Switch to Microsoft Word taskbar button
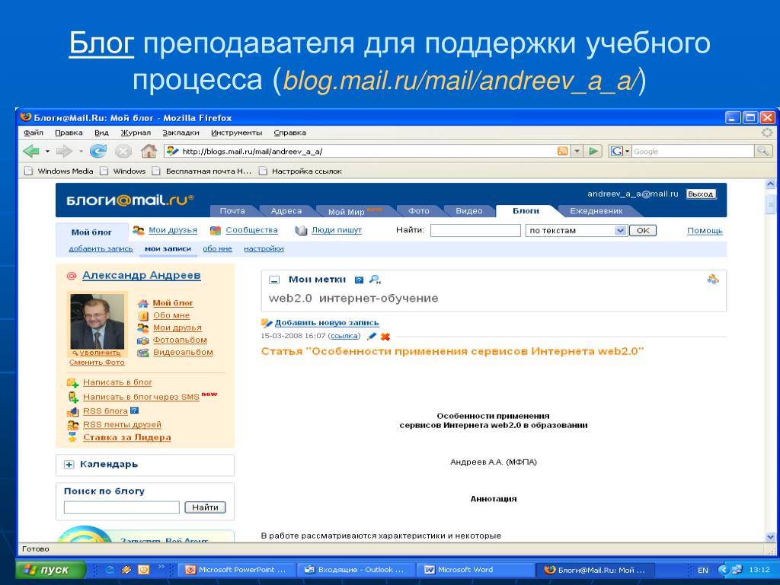Screen dimensions: 780x585 pyautogui.click(x=477, y=570)
